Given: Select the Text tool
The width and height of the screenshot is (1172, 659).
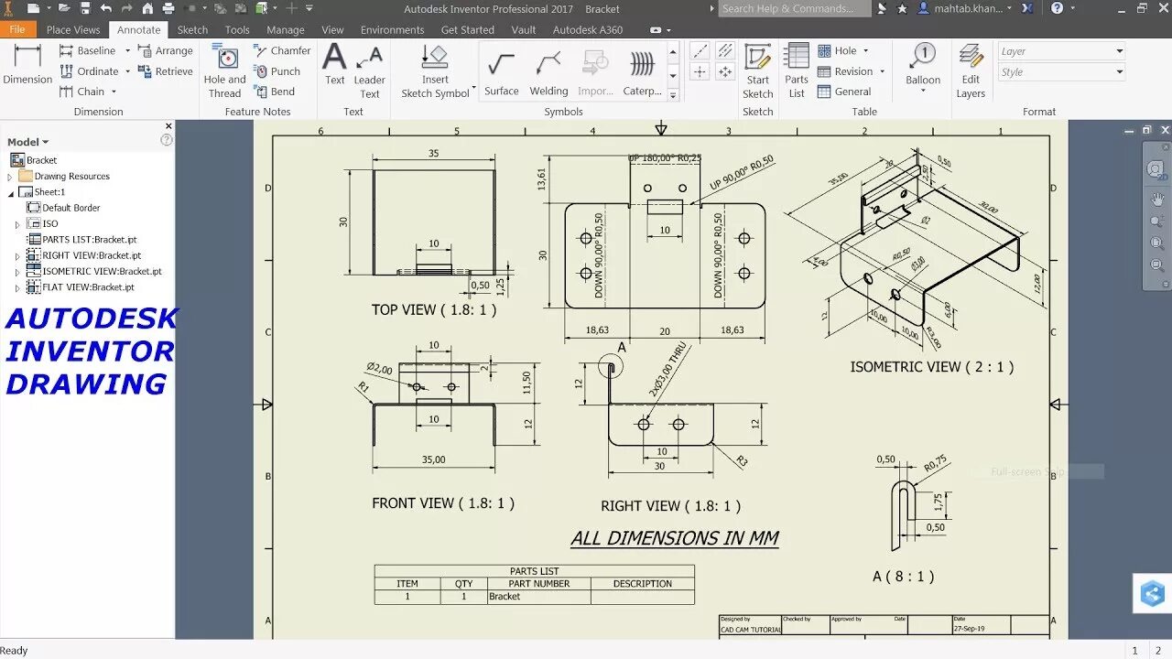Looking at the screenshot, I should tap(335, 64).
